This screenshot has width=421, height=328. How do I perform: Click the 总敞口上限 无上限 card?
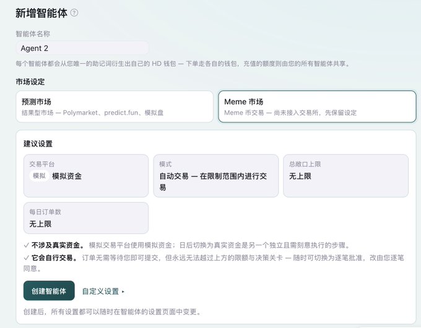click(346, 176)
